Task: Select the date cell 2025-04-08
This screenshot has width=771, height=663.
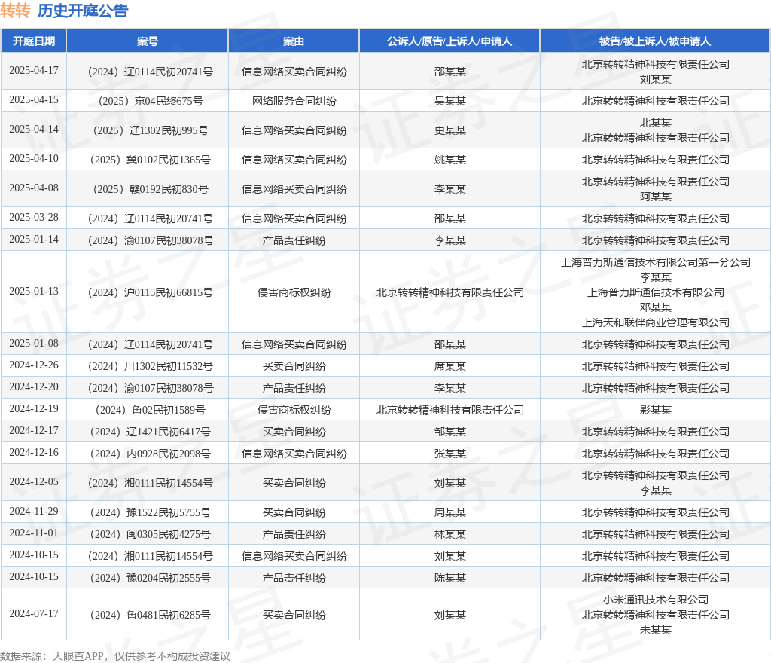Action: pyautogui.click(x=34, y=188)
